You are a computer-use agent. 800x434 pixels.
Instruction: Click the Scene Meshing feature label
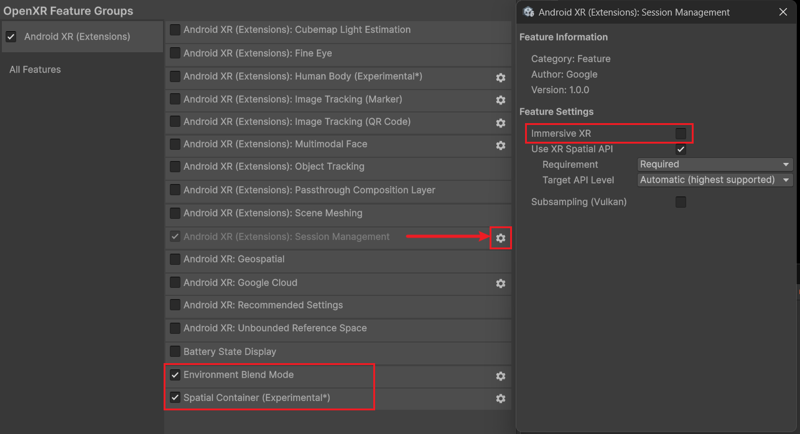click(273, 213)
